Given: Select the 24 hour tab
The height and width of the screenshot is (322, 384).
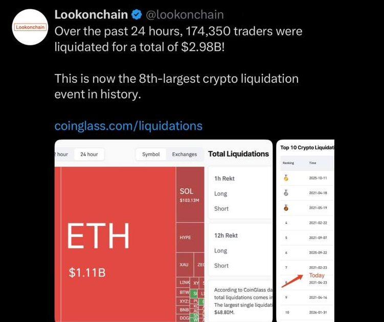Looking at the screenshot, I should 89,154.
